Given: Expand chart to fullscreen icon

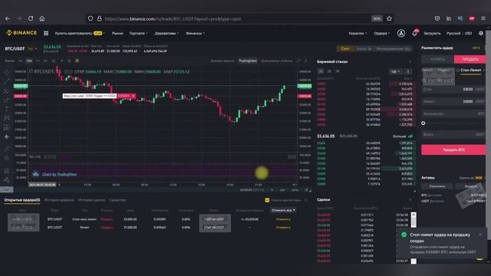Looking at the screenshot, I should (298, 61).
